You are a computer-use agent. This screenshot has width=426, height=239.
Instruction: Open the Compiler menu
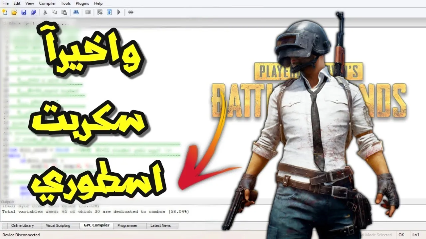tap(48, 3)
